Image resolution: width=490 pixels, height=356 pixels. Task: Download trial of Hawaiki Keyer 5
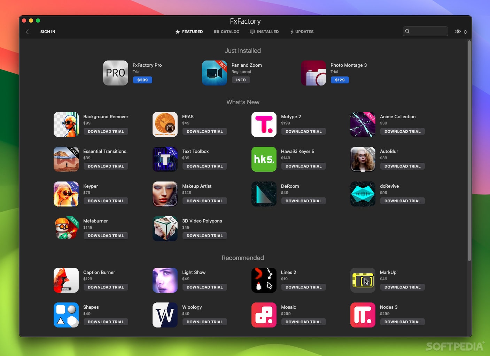click(304, 166)
